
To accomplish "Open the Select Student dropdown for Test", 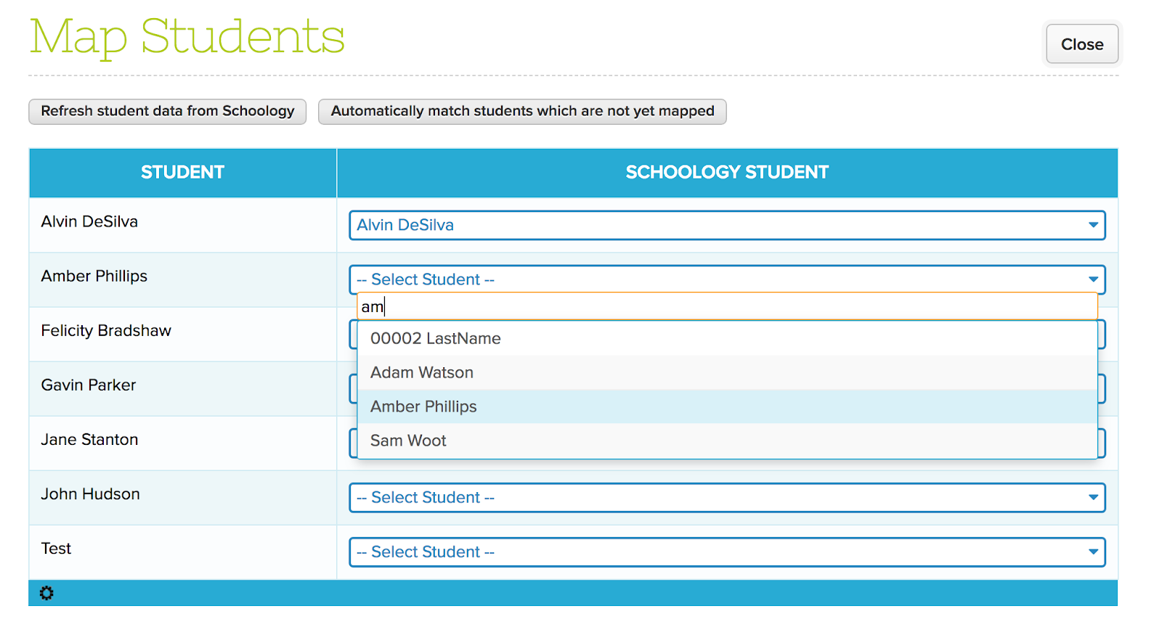I will coord(727,552).
